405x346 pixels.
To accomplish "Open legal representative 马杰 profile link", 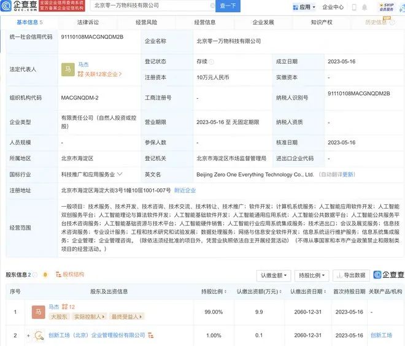I will pos(83,64).
